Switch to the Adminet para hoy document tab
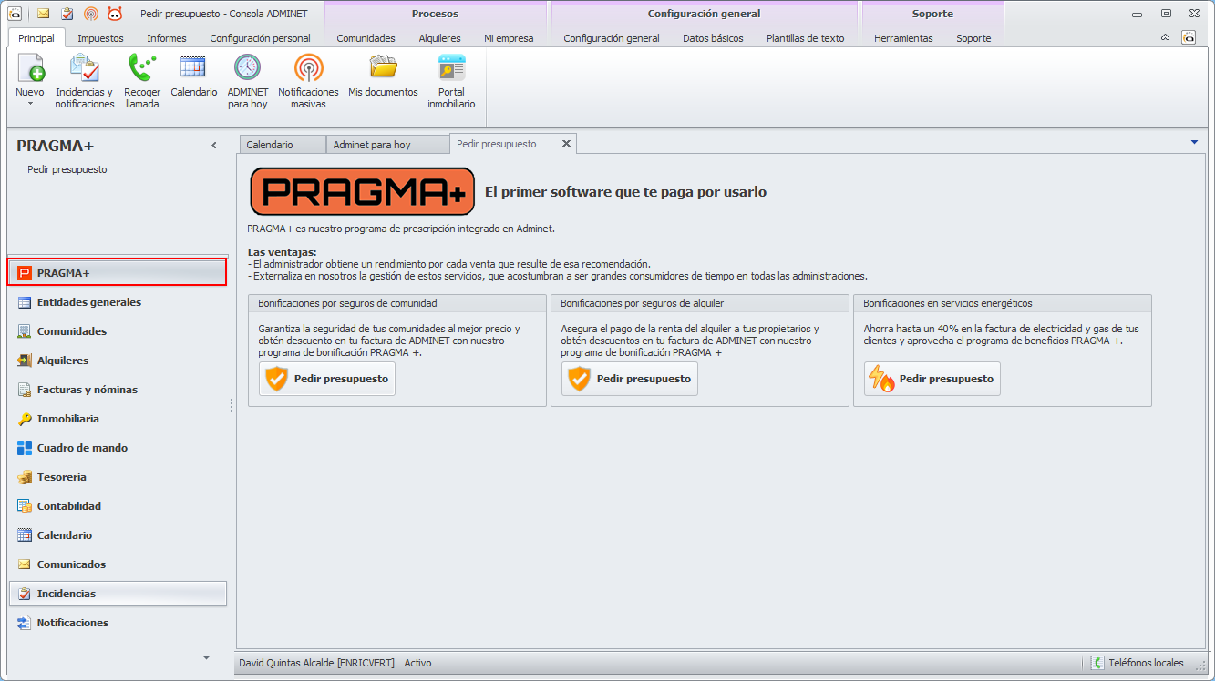The width and height of the screenshot is (1215, 681). pos(387,145)
